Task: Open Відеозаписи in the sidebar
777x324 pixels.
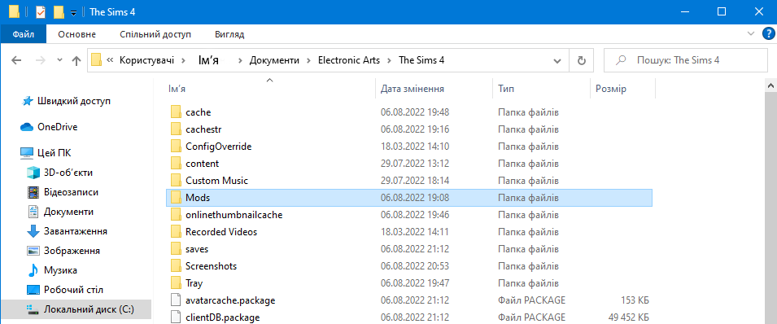Action: click(71, 192)
